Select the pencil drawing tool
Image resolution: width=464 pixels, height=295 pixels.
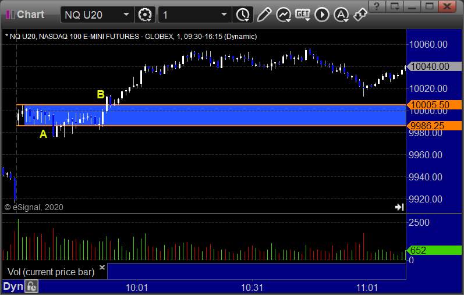[x=264, y=15]
